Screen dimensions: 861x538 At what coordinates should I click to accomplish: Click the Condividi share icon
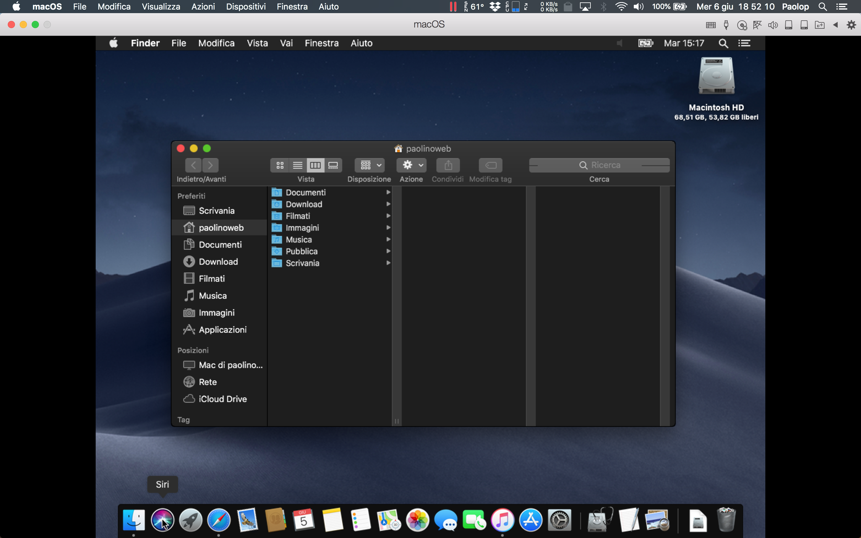[448, 165]
